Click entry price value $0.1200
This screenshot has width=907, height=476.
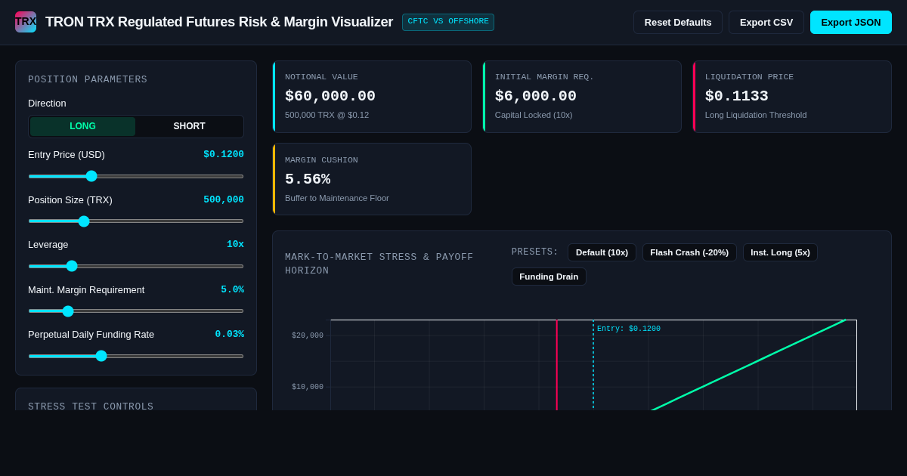click(224, 154)
